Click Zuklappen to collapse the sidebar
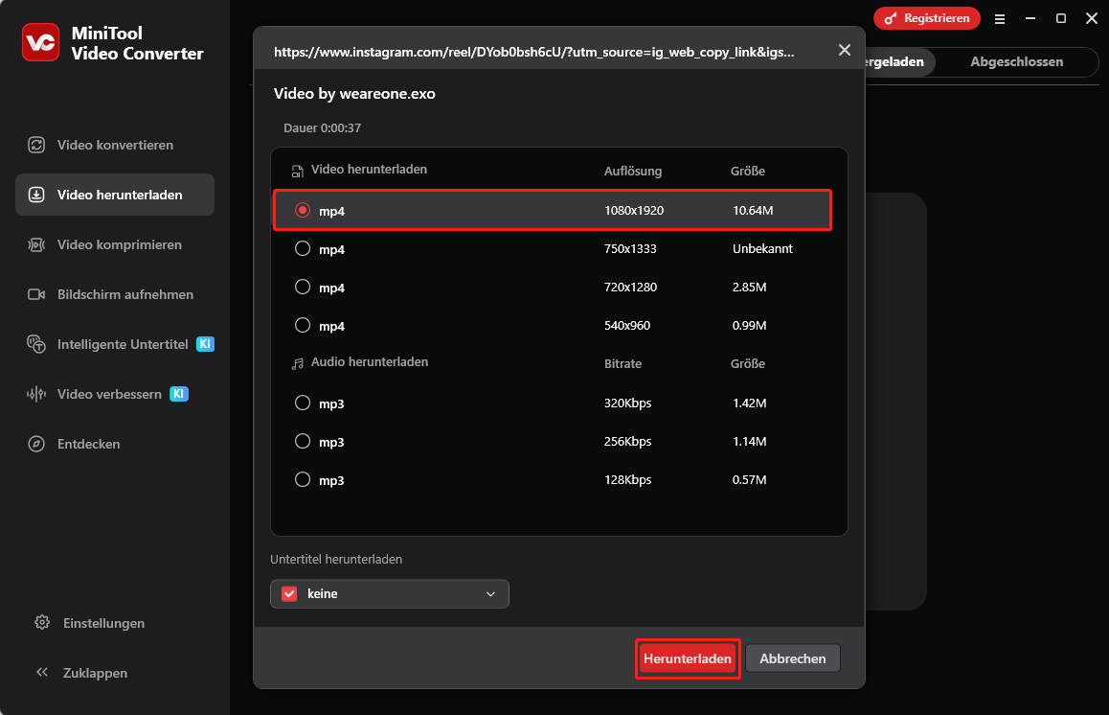Viewport: 1109px width, 715px height. point(82,673)
